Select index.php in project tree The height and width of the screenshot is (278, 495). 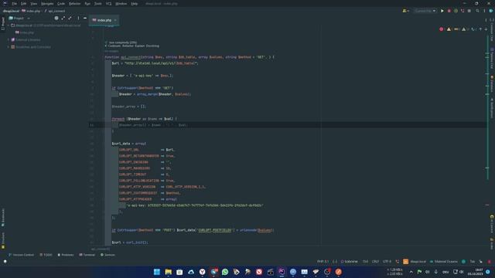click(x=25, y=32)
